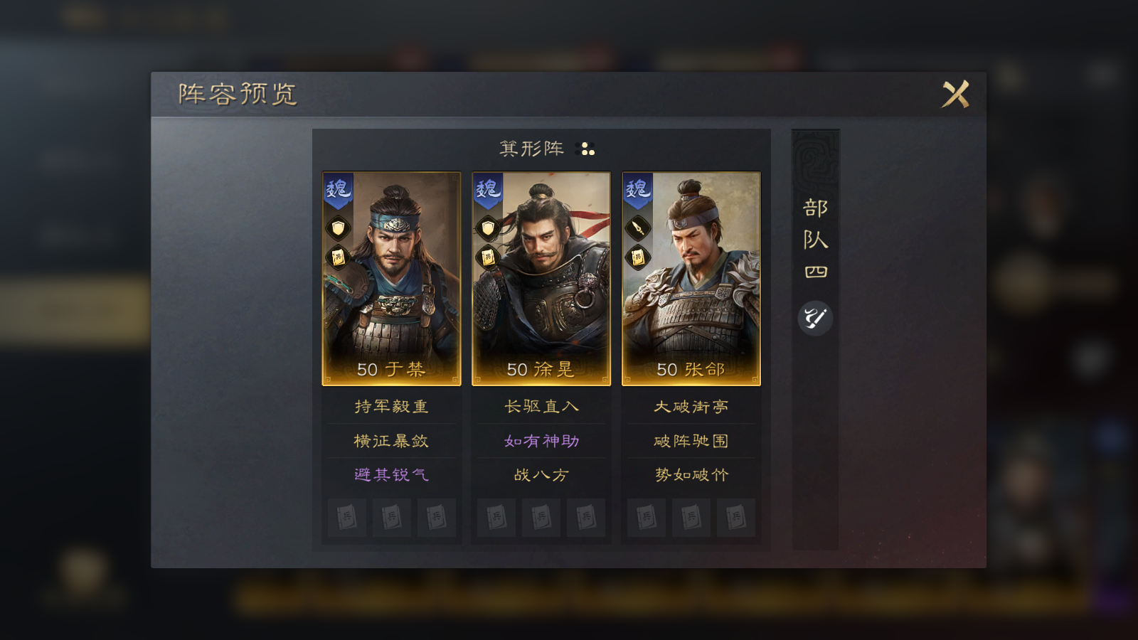This screenshot has width=1138, height=640.
Task: Click the shield troop icon on 于禁's card
Action: pos(339,228)
